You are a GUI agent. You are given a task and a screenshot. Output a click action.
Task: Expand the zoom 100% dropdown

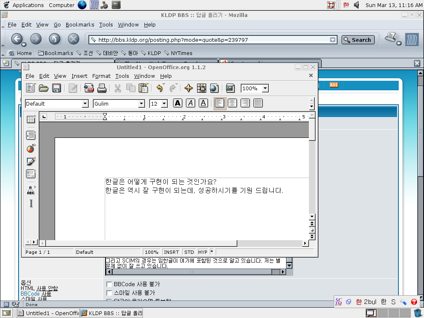click(265, 89)
